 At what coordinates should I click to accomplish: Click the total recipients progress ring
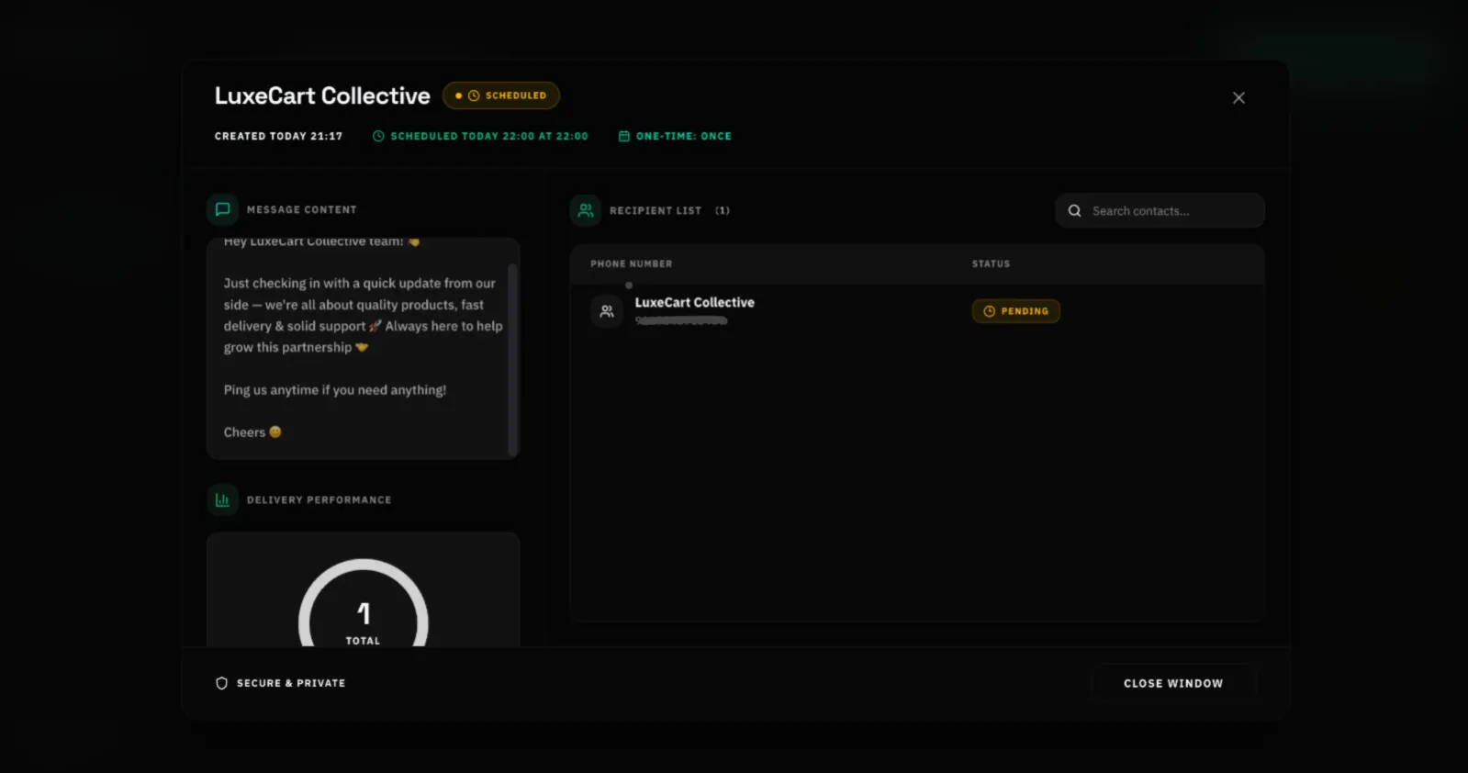tap(364, 603)
